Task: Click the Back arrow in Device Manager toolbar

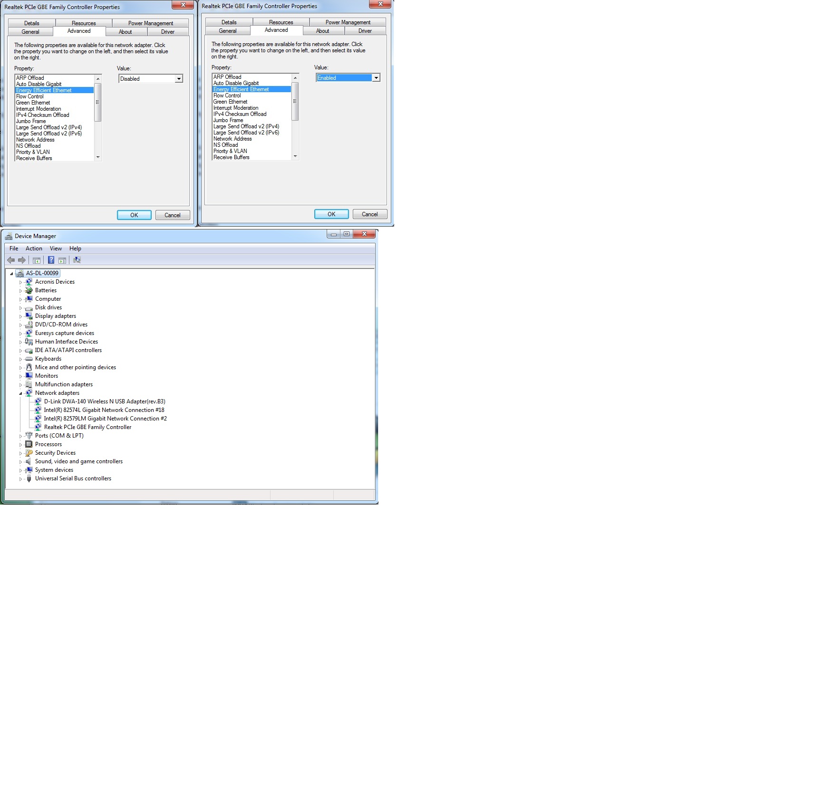Action: point(11,260)
